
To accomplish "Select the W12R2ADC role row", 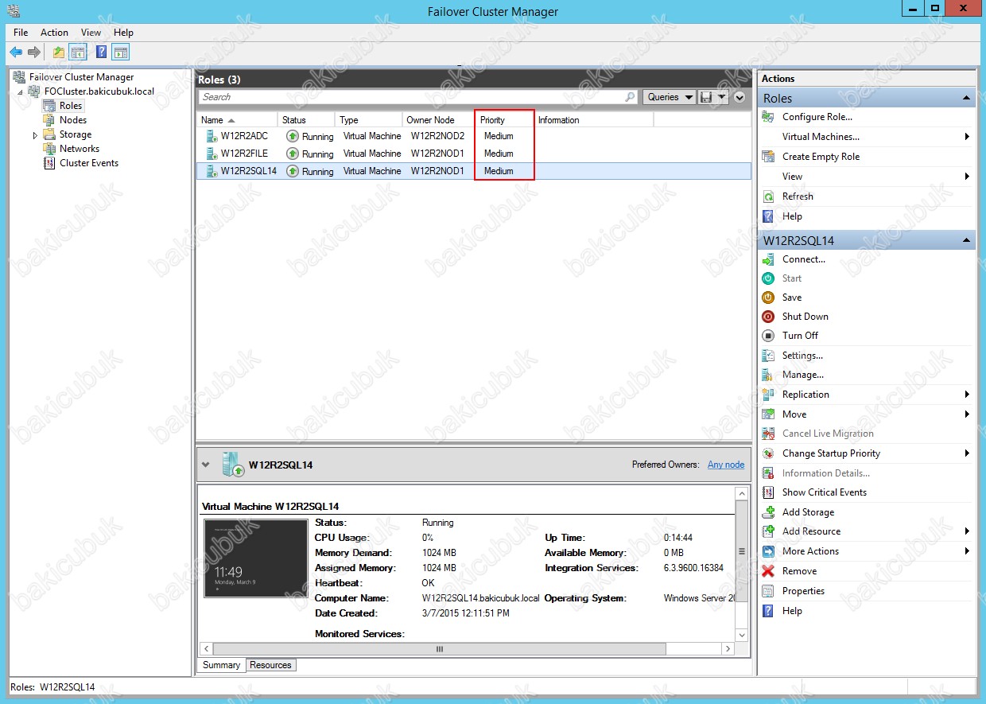I will 474,136.
